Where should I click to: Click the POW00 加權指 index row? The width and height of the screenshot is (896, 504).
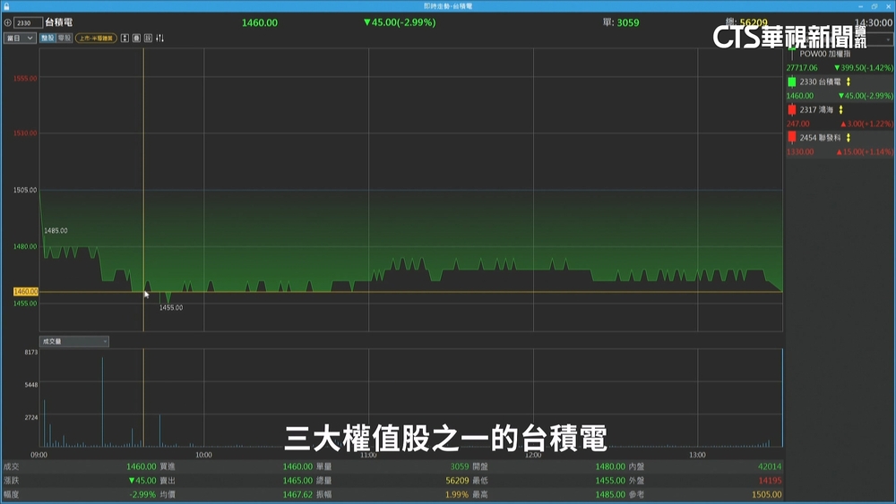[x=824, y=54]
